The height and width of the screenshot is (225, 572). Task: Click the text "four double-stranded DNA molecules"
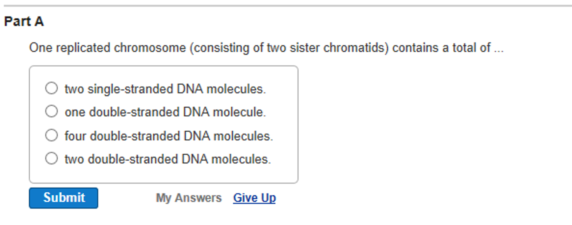tap(169, 136)
